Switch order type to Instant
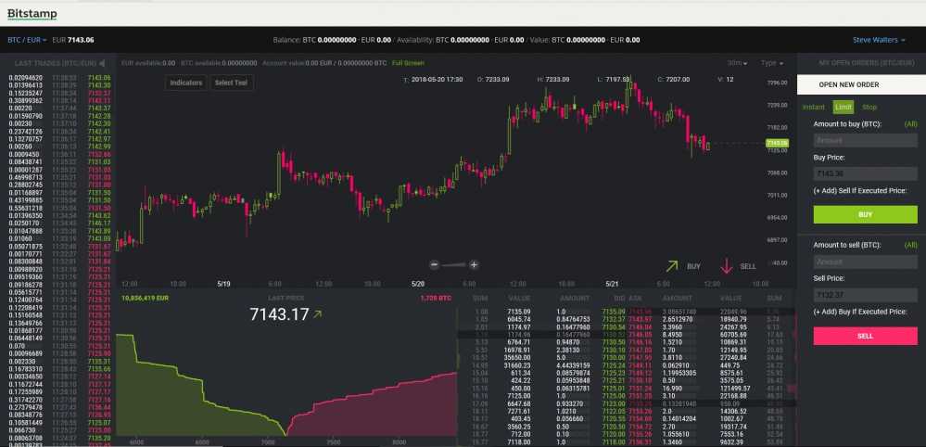The width and height of the screenshot is (926, 447). (813, 108)
